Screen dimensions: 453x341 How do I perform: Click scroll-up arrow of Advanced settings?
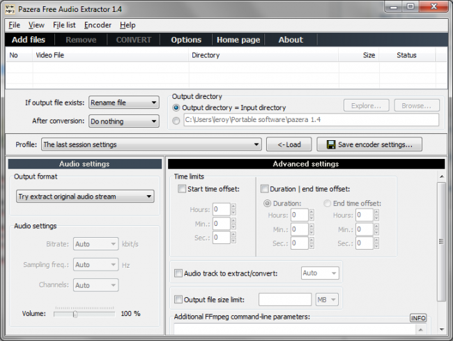(x=442, y=176)
